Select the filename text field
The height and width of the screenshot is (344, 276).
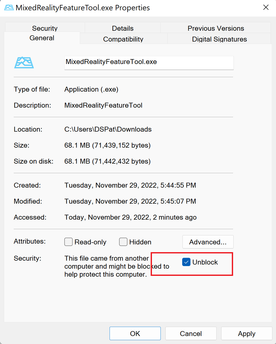pyautogui.click(x=149, y=63)
